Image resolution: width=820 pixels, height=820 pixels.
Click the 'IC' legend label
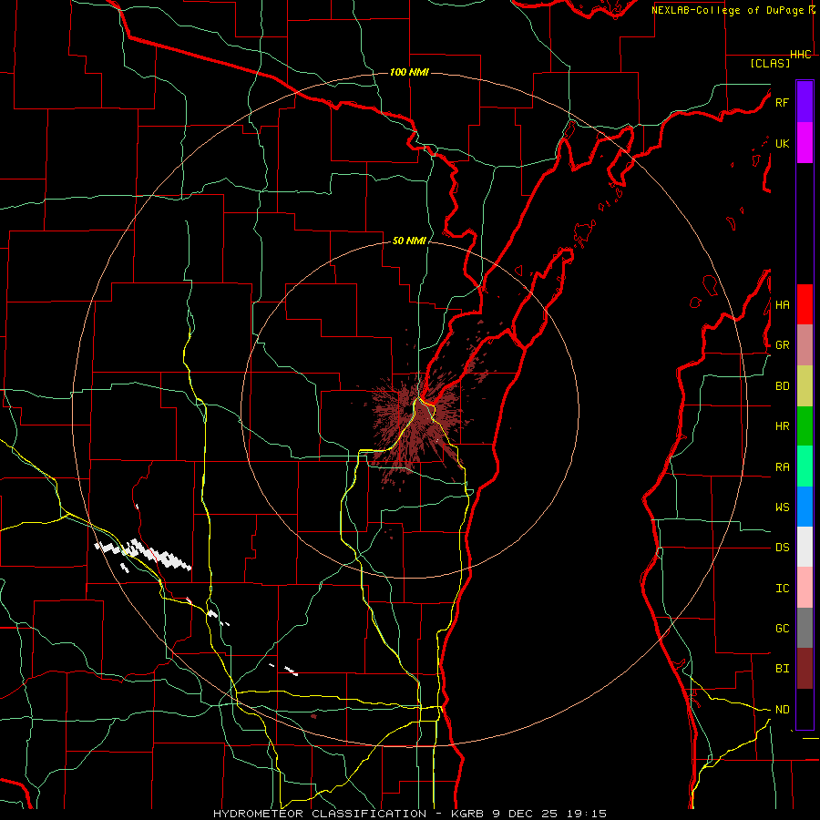pos(782,589)
